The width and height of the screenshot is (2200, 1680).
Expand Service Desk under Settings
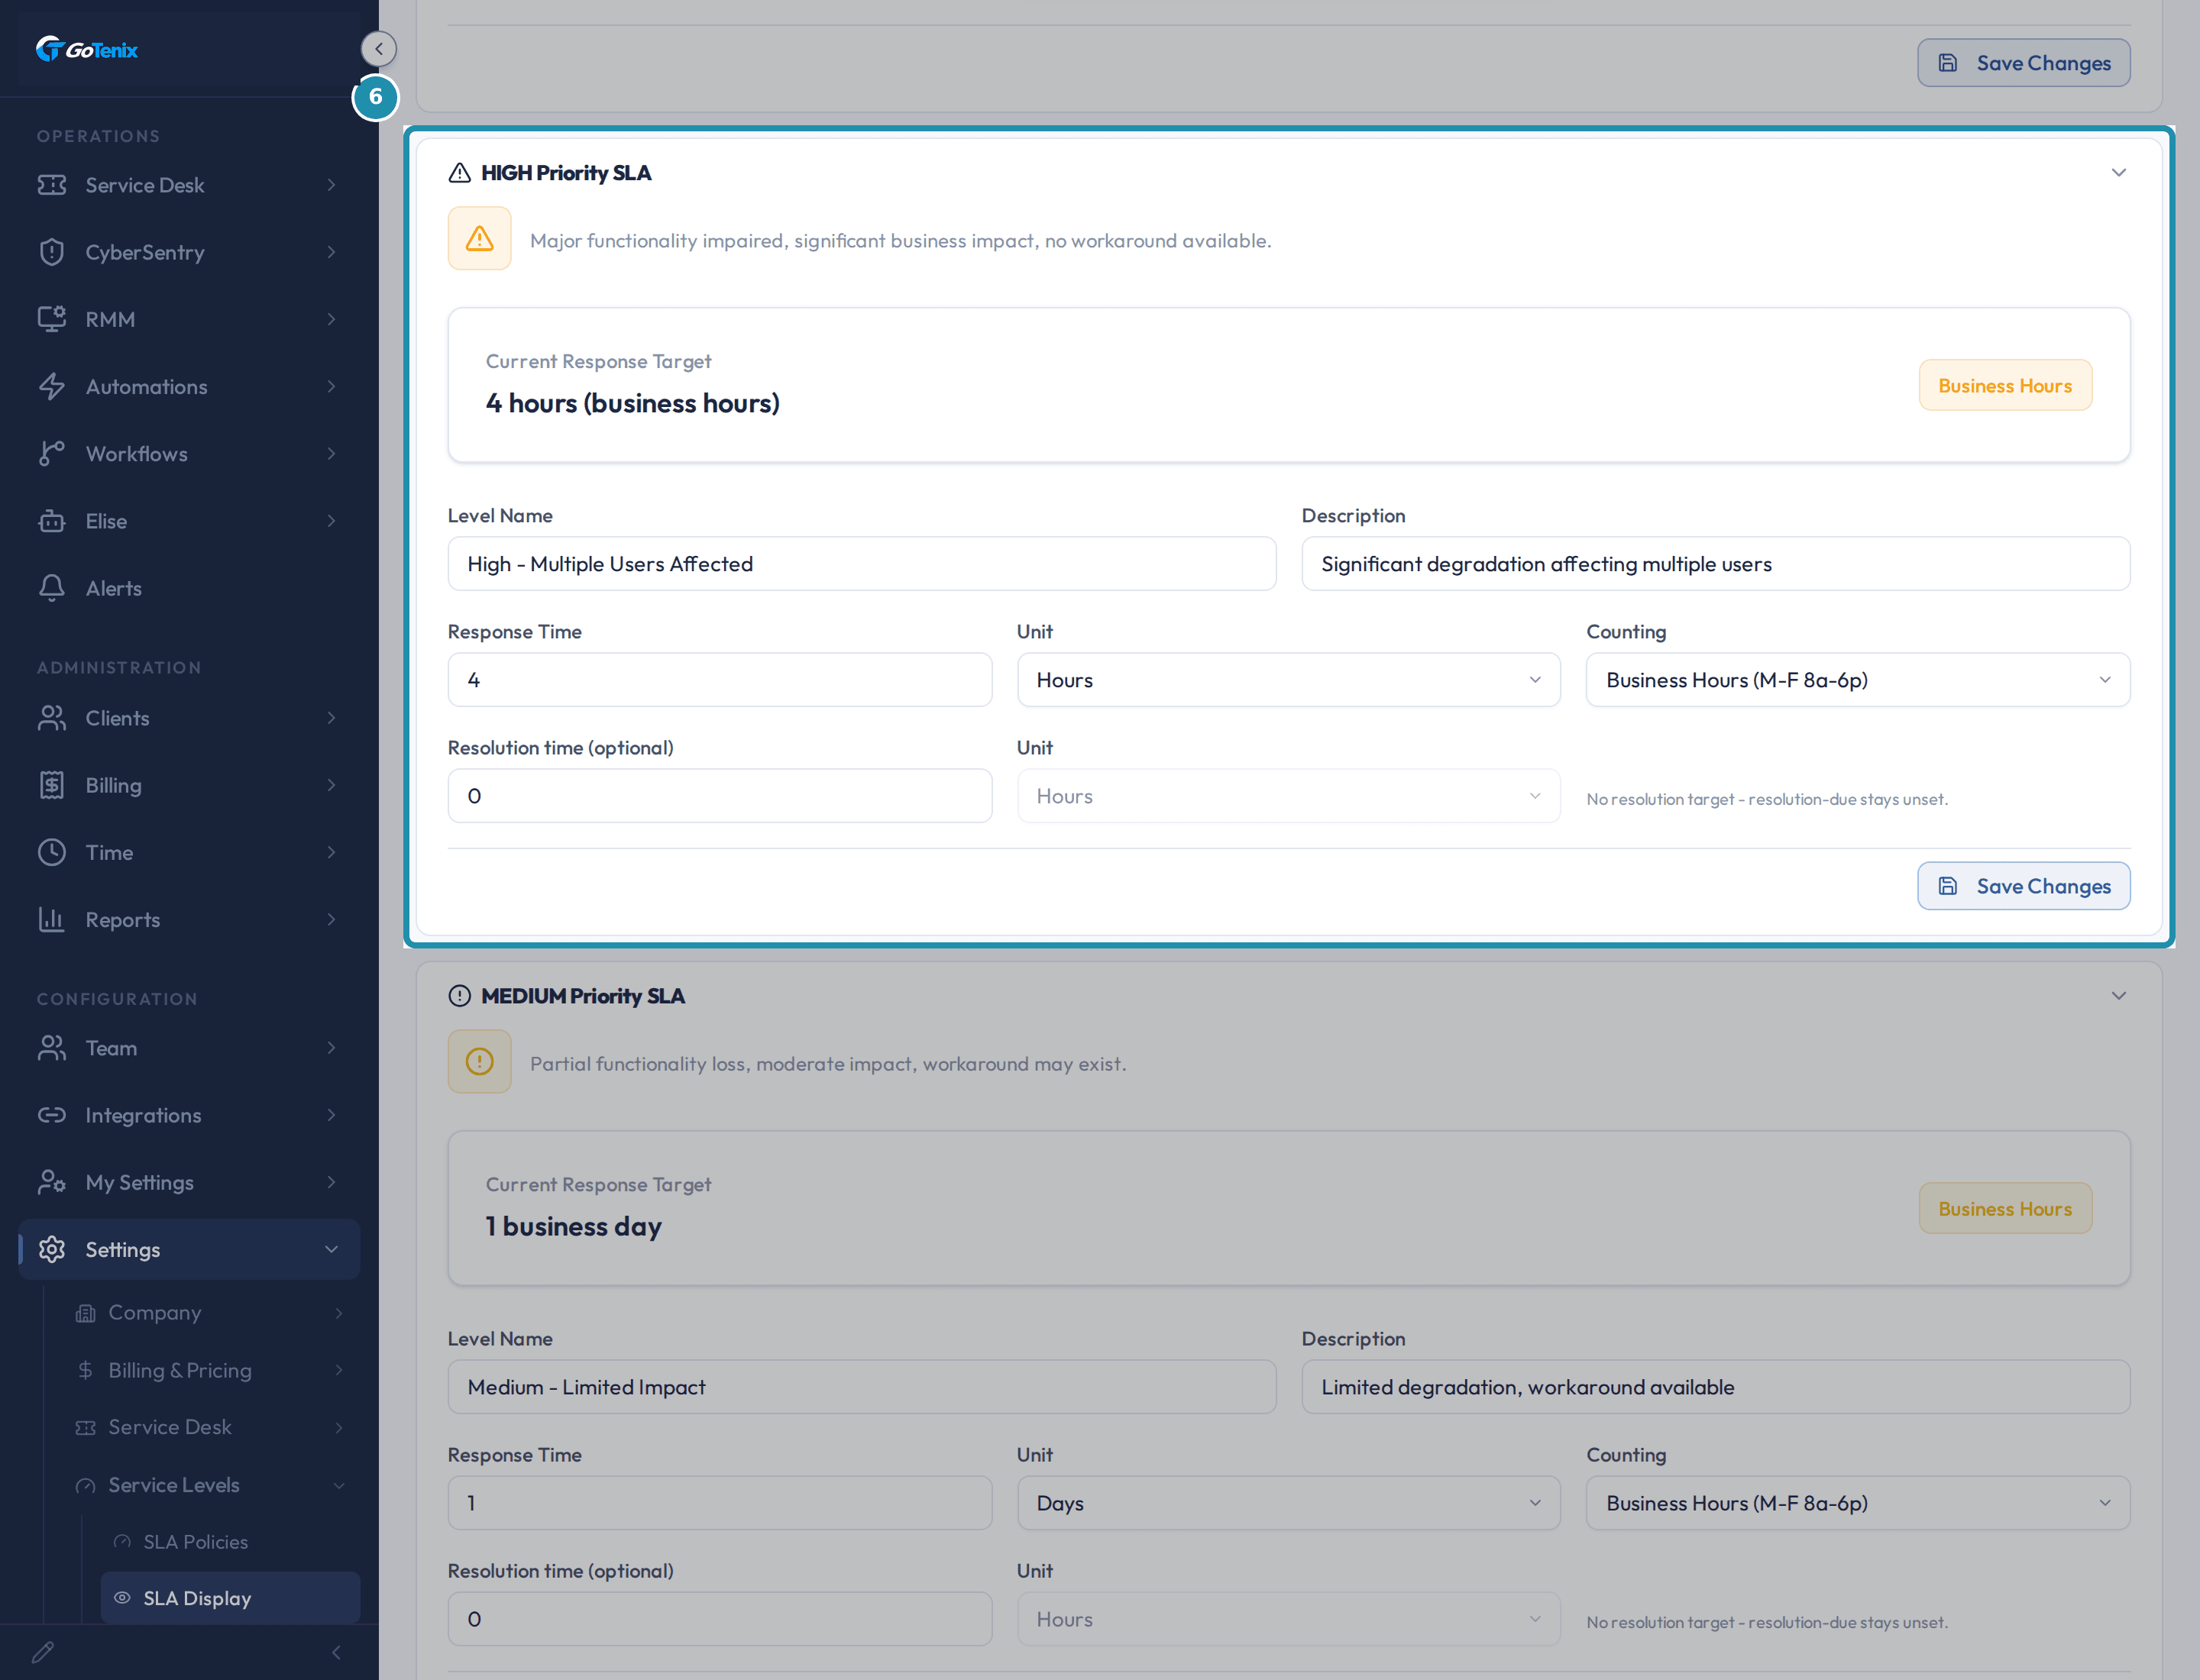point(339,1427)
